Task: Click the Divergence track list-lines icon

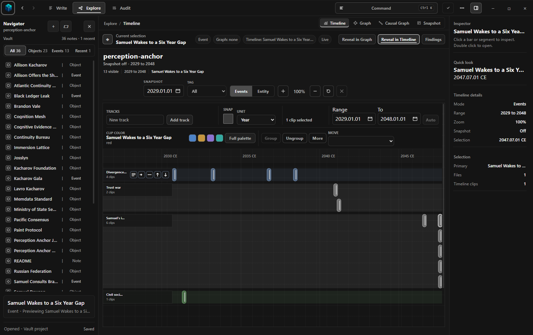Action: [x=134, y=175]
